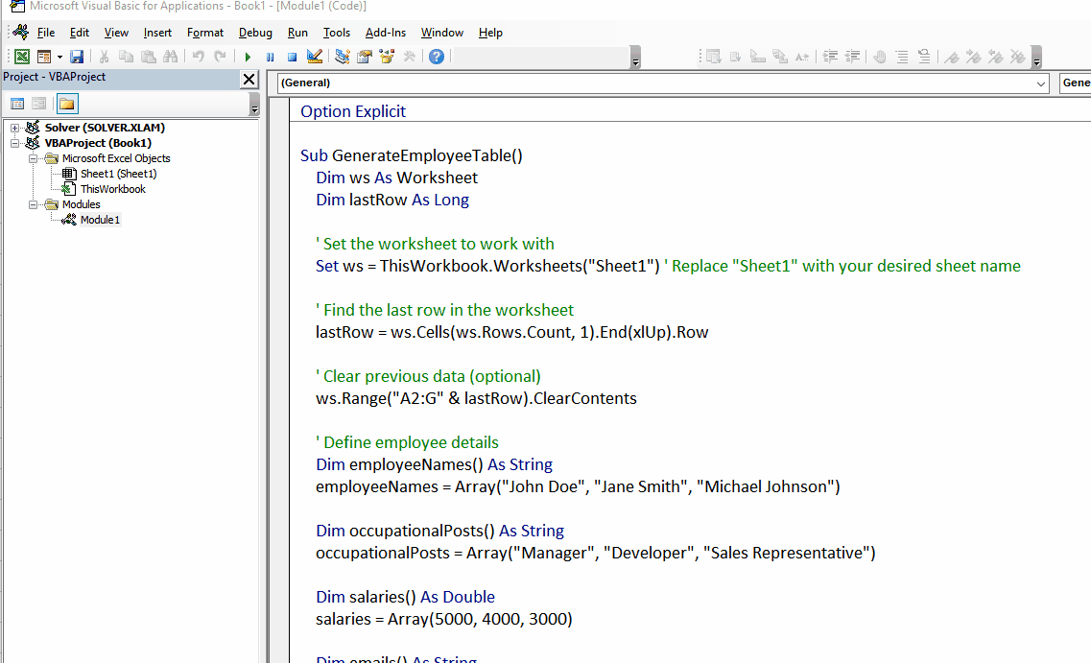
Task: Open the VBA application icon next to File
Action: click(21, 32)
